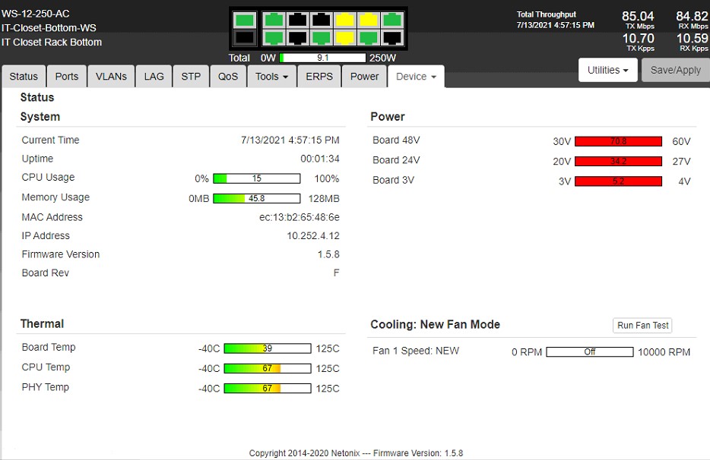Click the Fan 1 Speed indicator bar
Image resolution: width=710 pixels, height=460 pixels.
[590, 352]
